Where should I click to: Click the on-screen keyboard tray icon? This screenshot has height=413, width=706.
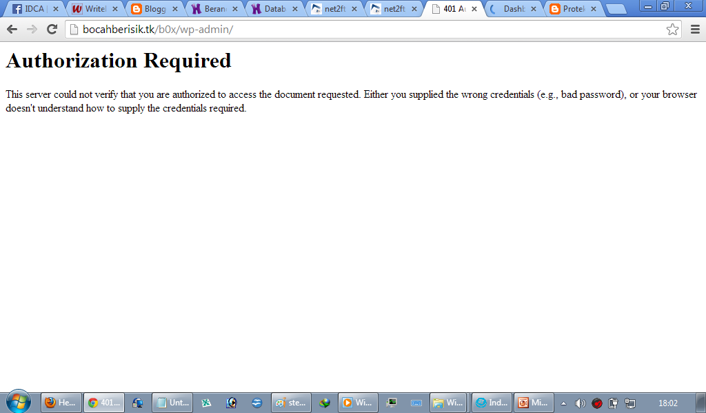click(x=418, y=402)
